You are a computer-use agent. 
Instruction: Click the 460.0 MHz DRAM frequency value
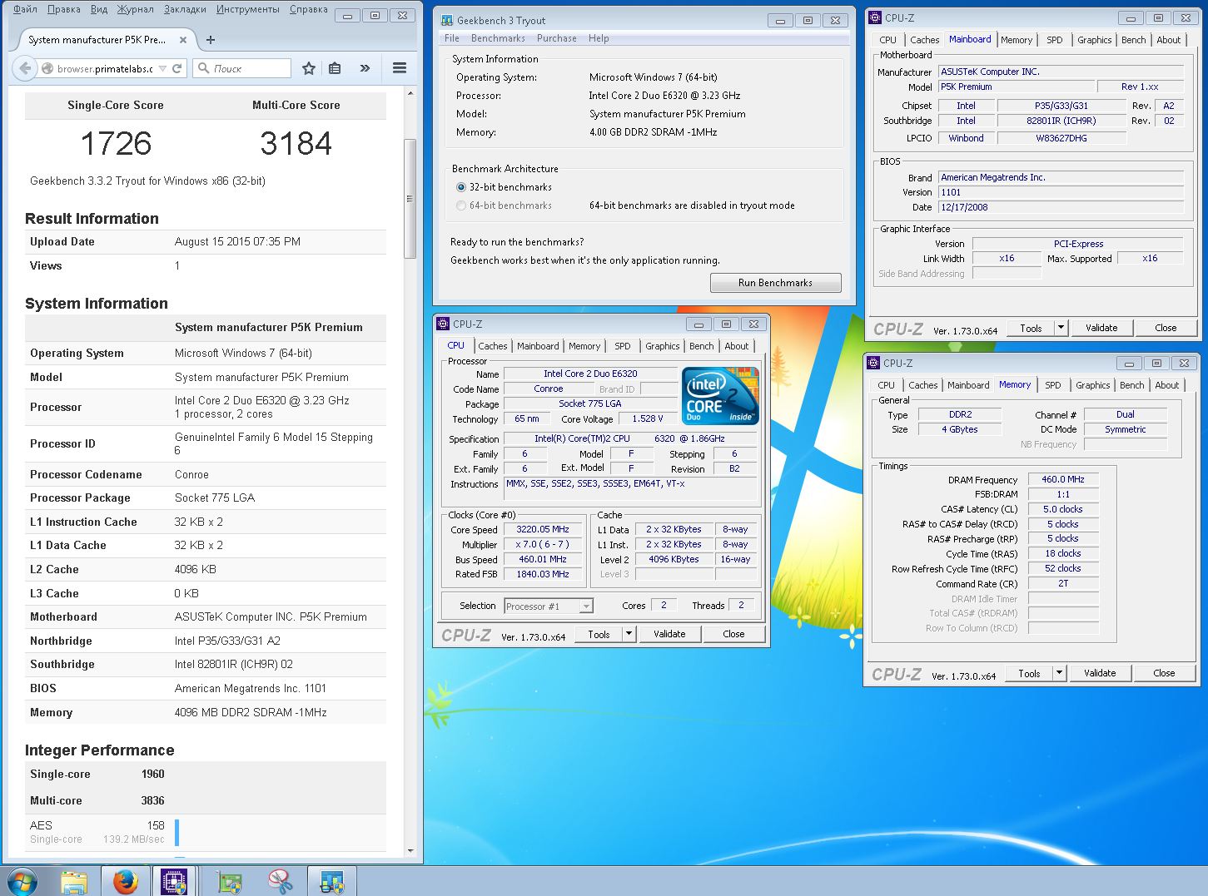point(1063,479)
